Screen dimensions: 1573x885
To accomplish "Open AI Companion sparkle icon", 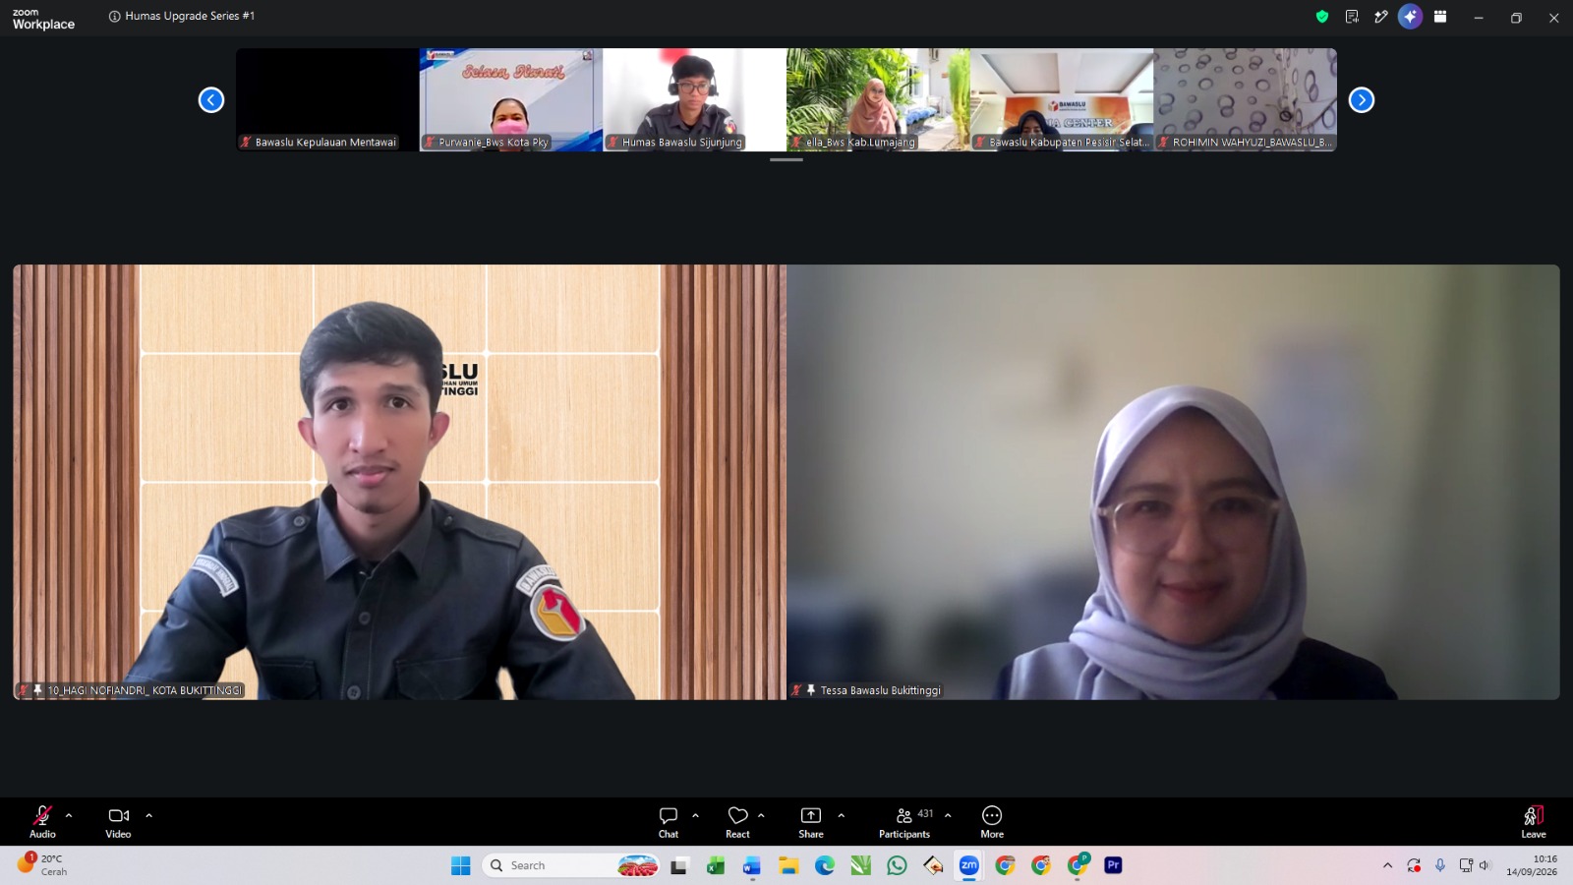I will coord(1410,17).
